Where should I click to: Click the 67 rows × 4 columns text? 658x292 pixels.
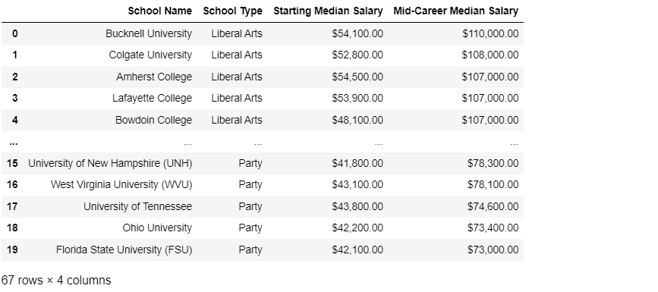pyautogui.click(x=56, y=281)
